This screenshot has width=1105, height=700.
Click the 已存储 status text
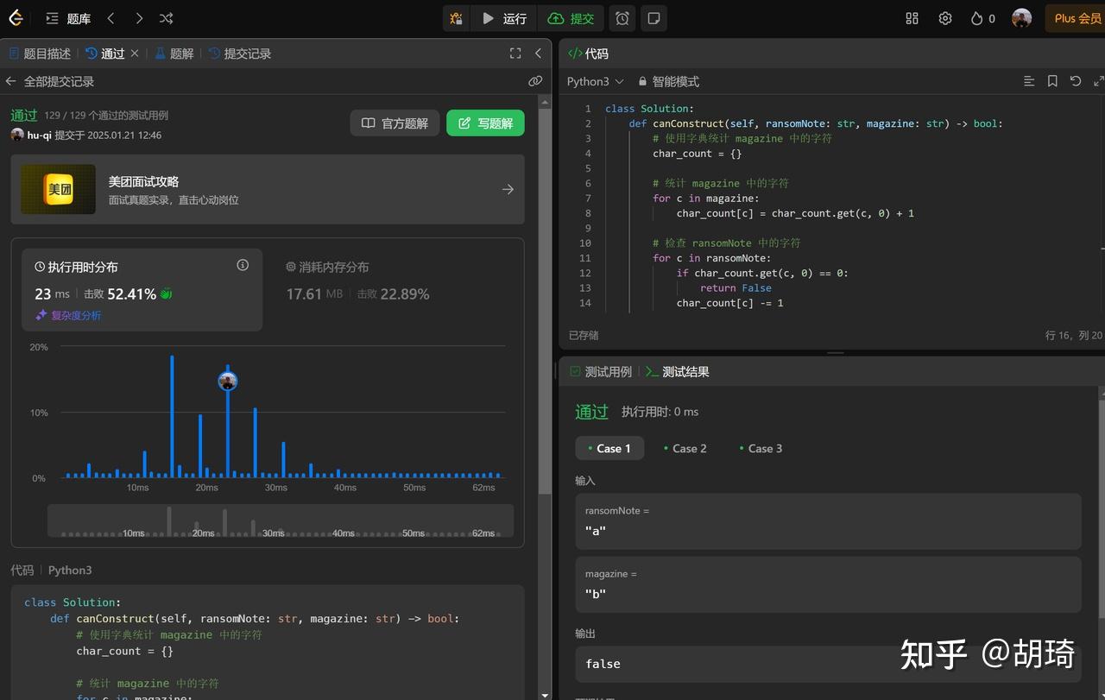tap(584, 335)
